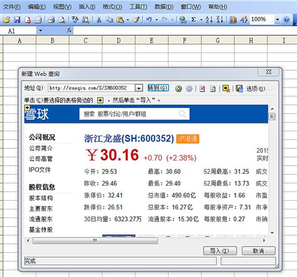Screen dimensions: 297x277
Task: Open the 公司高管 link
Action: click(41, 159)
